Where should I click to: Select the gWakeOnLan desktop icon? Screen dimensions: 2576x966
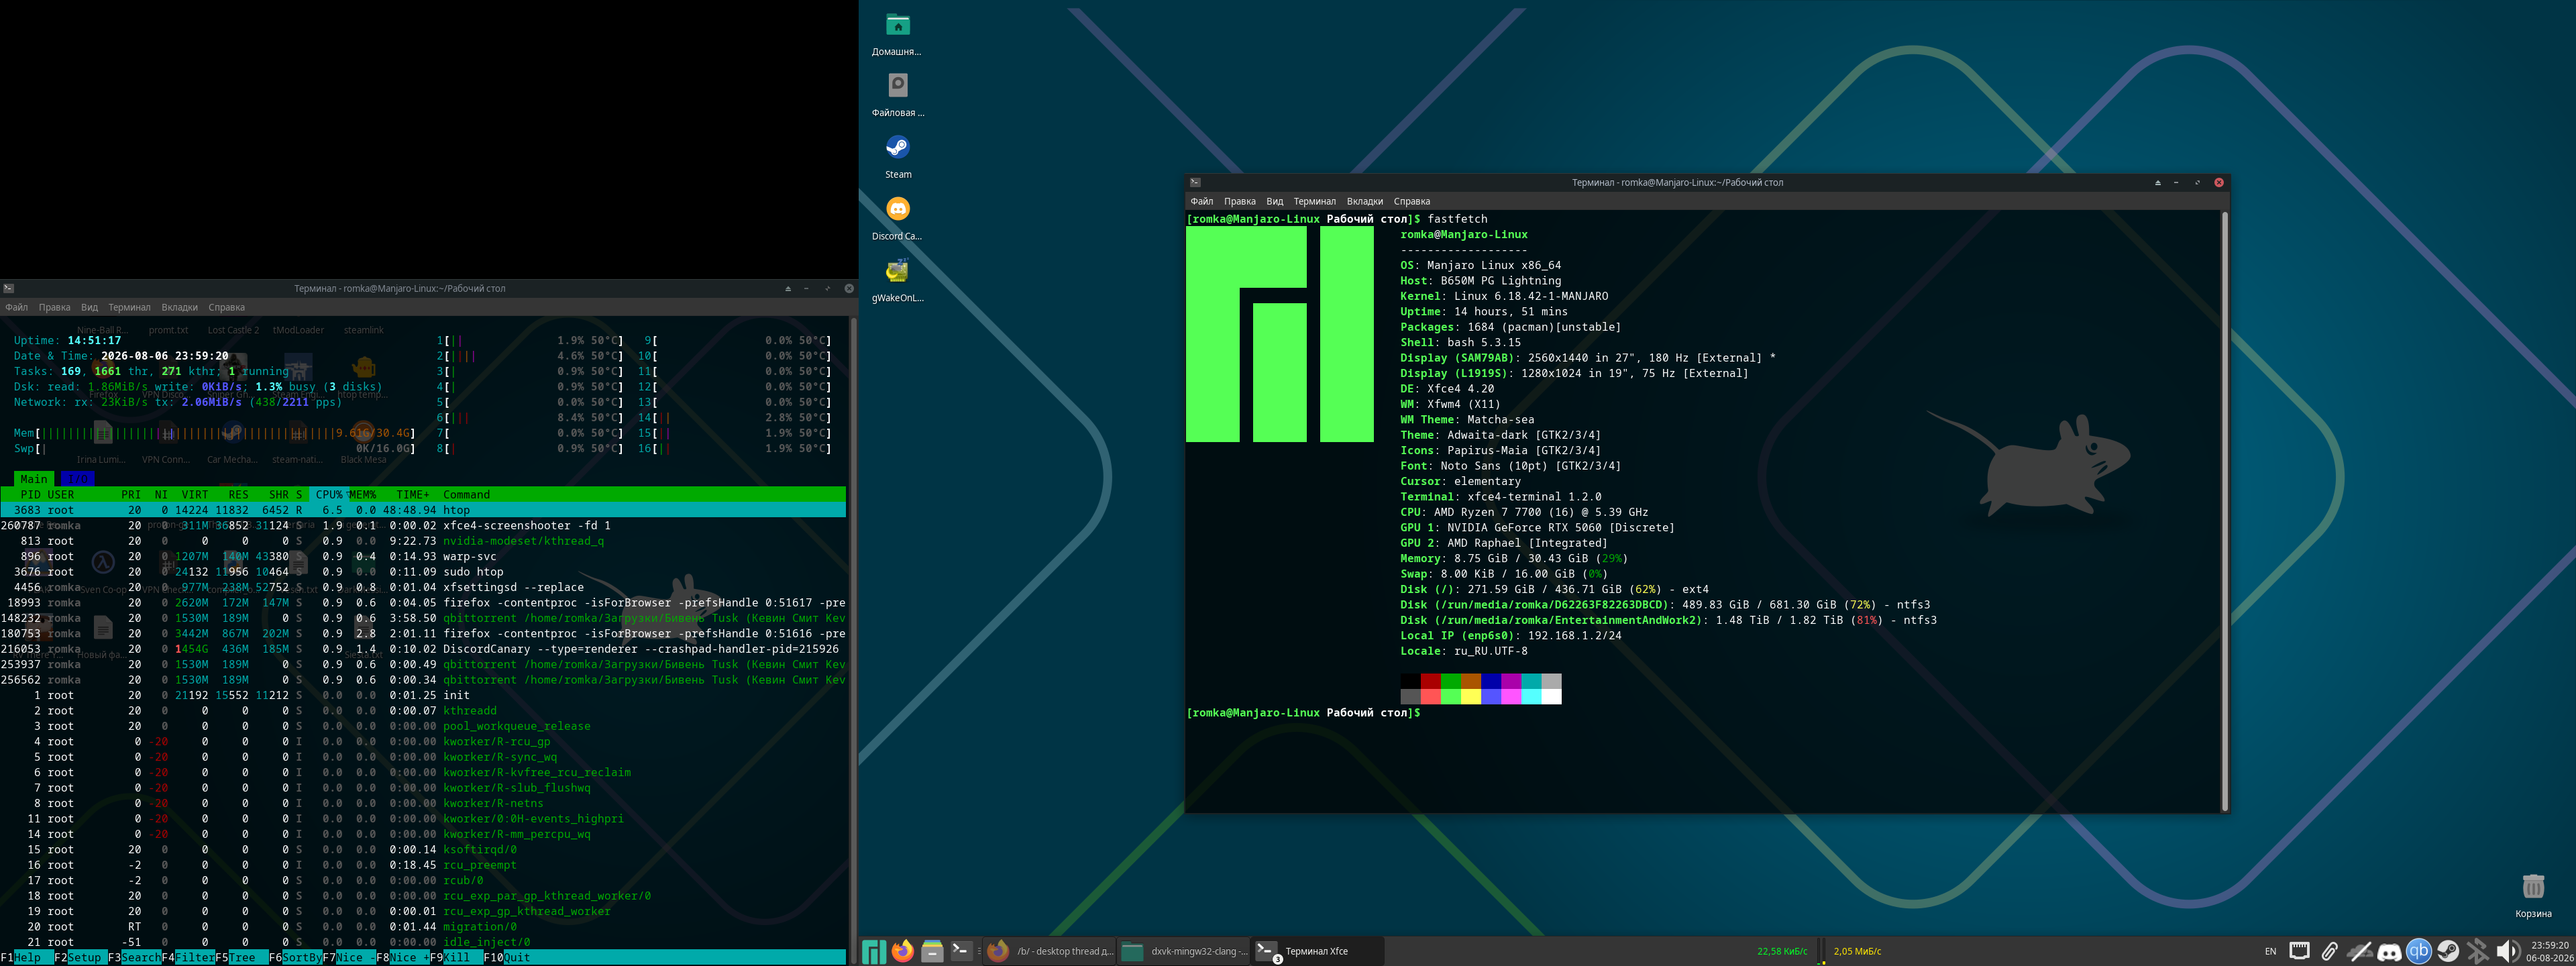(x=897, y=280)
